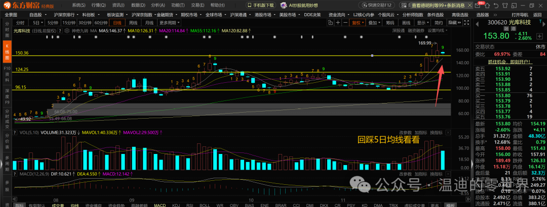Screen dimensions: 547x207
Task: Zoom in chart with plus icon
Action: tap(338, 22)
